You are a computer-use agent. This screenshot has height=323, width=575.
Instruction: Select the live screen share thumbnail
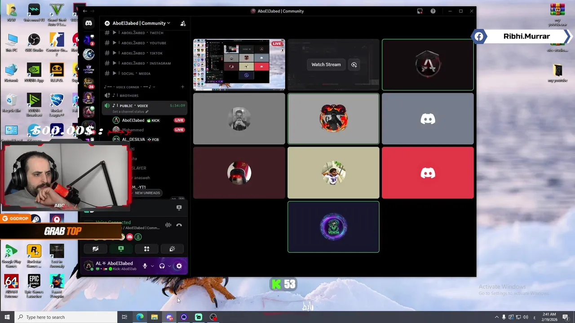pos(239,65)
